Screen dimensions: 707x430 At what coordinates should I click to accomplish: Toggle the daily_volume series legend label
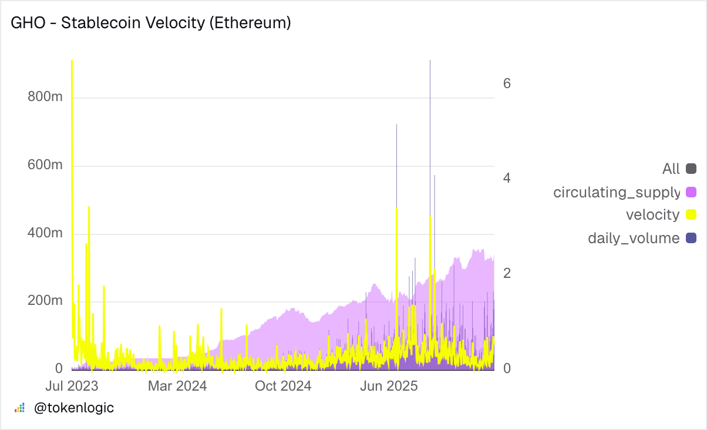tap(633, 238)
